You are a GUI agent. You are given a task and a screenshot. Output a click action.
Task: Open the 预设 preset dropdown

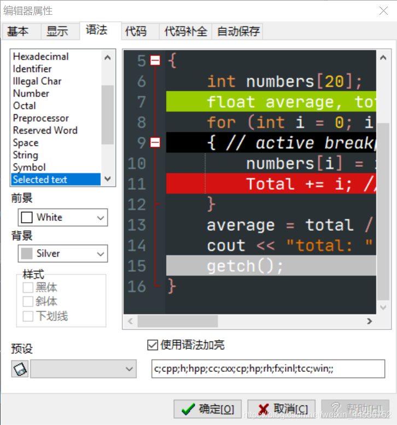[84, 369]
